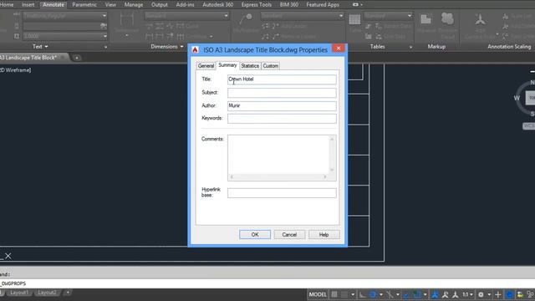Image resolution: width=535 pixels, height=301 pixels.
Task: Expand the Text panel dropdown
Action: [x=40, y=47]
